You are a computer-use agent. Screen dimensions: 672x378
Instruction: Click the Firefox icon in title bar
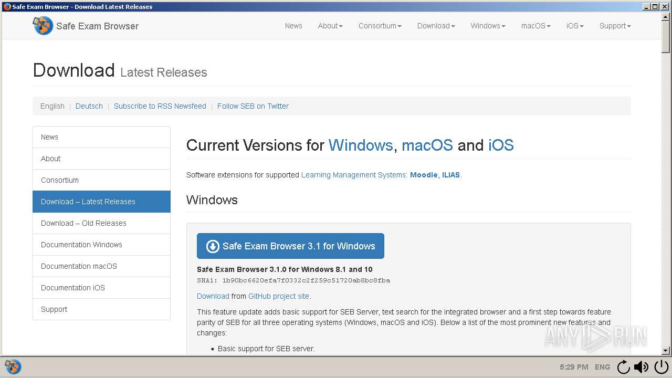pos(7,6)
